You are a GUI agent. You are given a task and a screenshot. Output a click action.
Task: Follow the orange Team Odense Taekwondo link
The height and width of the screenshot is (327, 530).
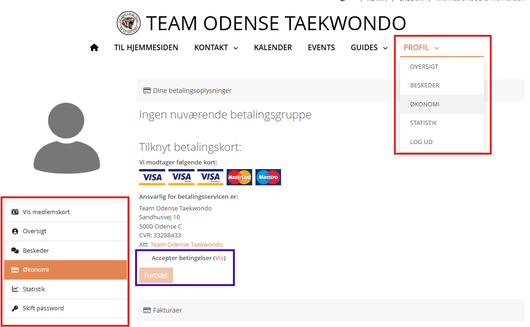(x=186, y=244)
